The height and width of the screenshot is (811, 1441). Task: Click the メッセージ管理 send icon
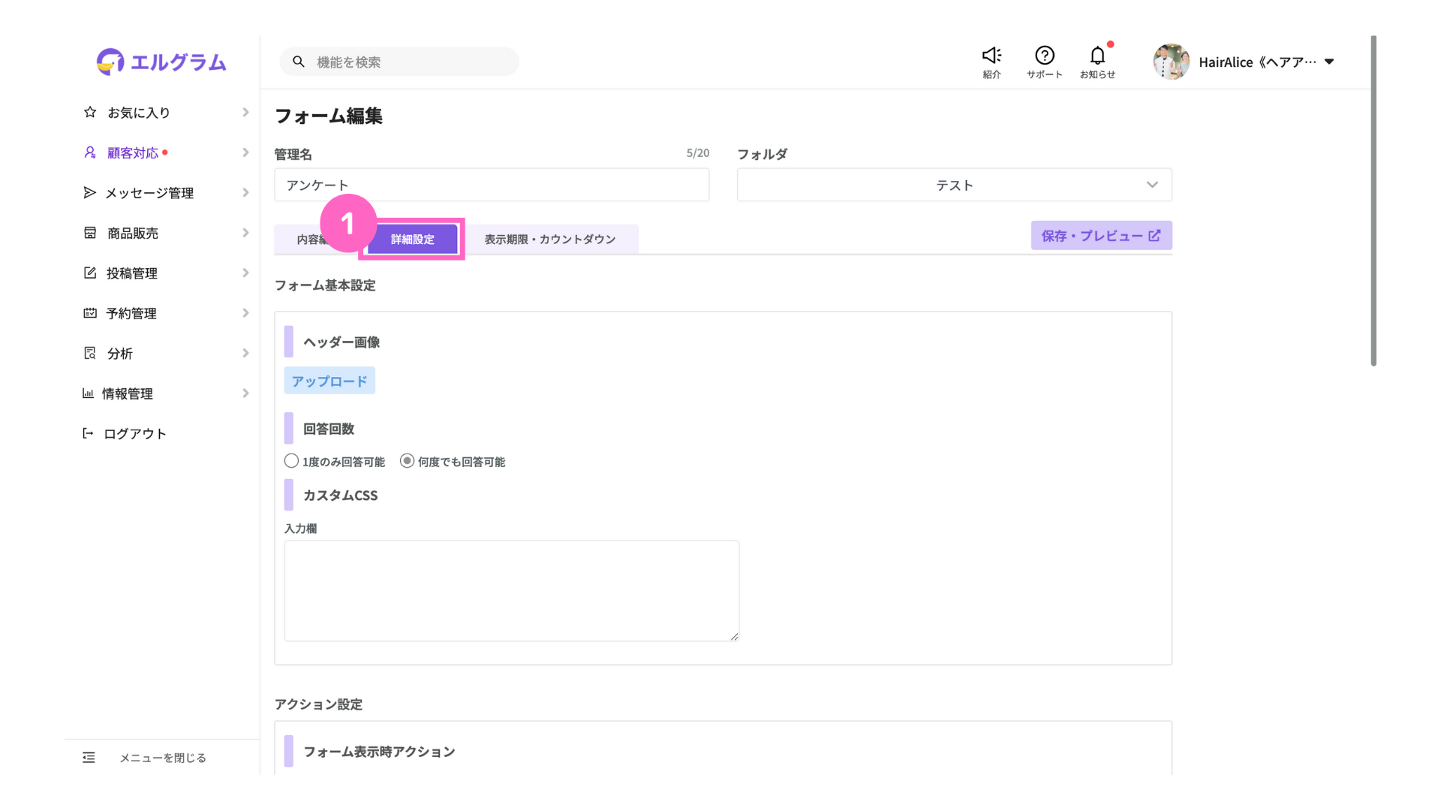[90, 193]
